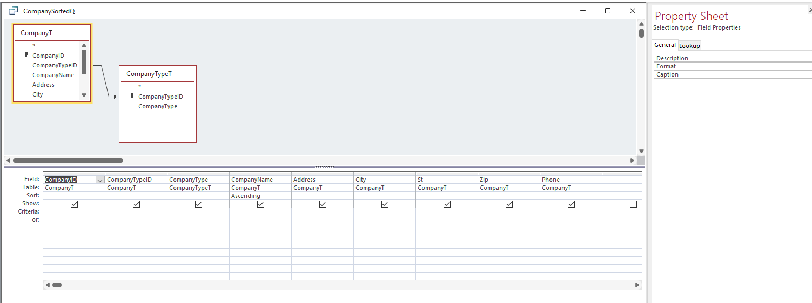
Task: Click the Table cell showing CompanyTypeT
Action: point(198,188)
